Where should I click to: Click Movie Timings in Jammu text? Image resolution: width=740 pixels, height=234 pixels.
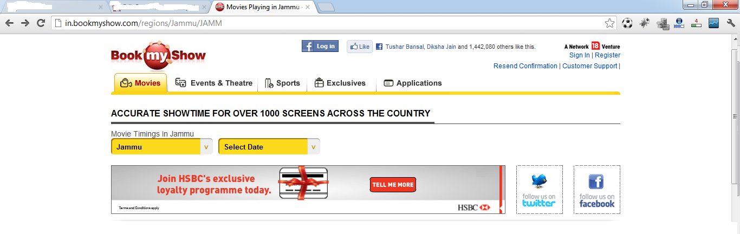[x=152, y=134]
